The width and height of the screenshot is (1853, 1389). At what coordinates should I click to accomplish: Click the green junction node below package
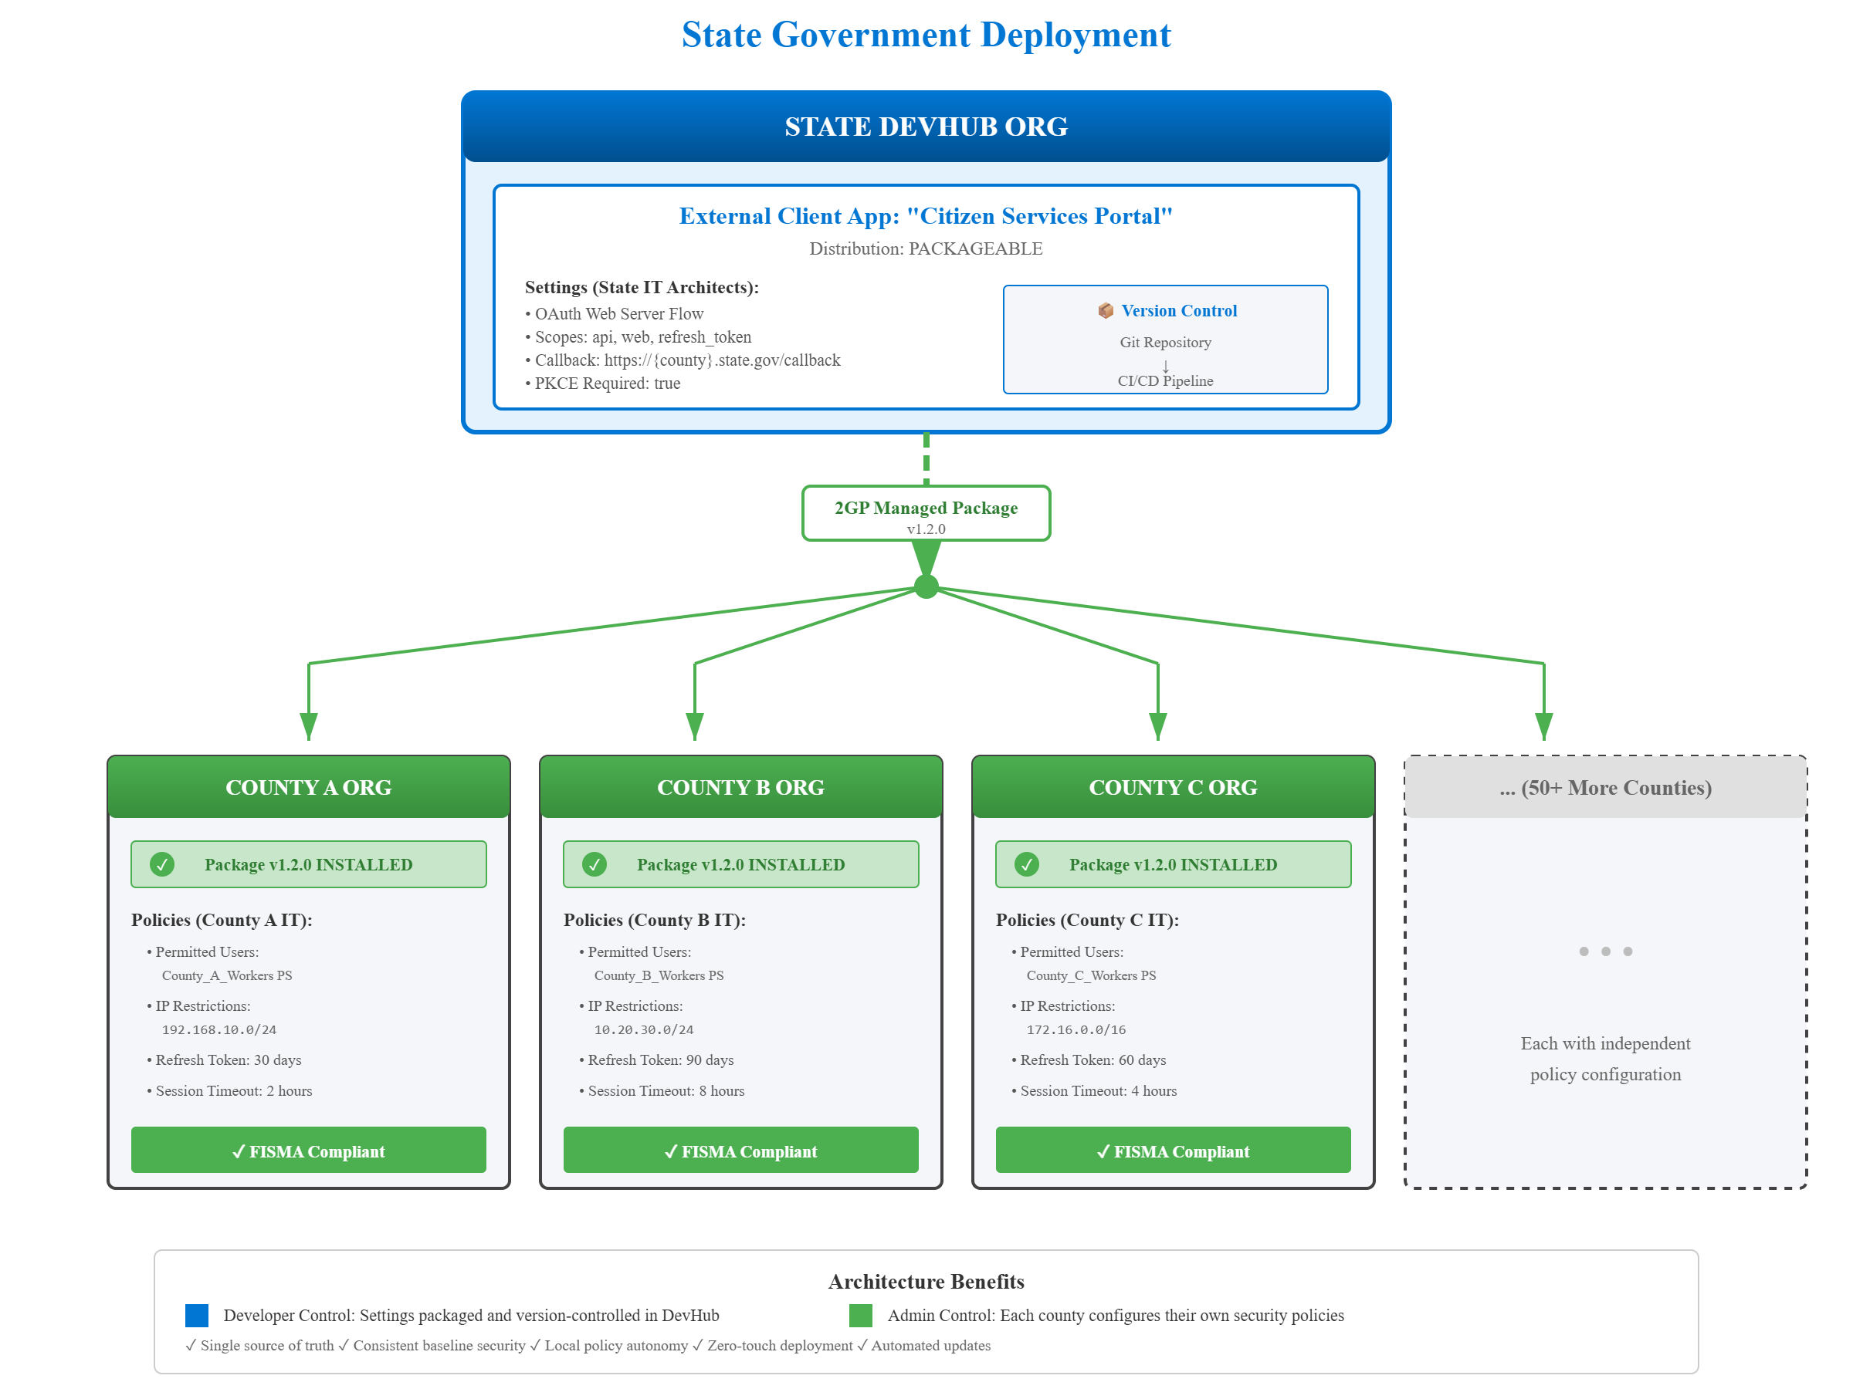(926, 587)
